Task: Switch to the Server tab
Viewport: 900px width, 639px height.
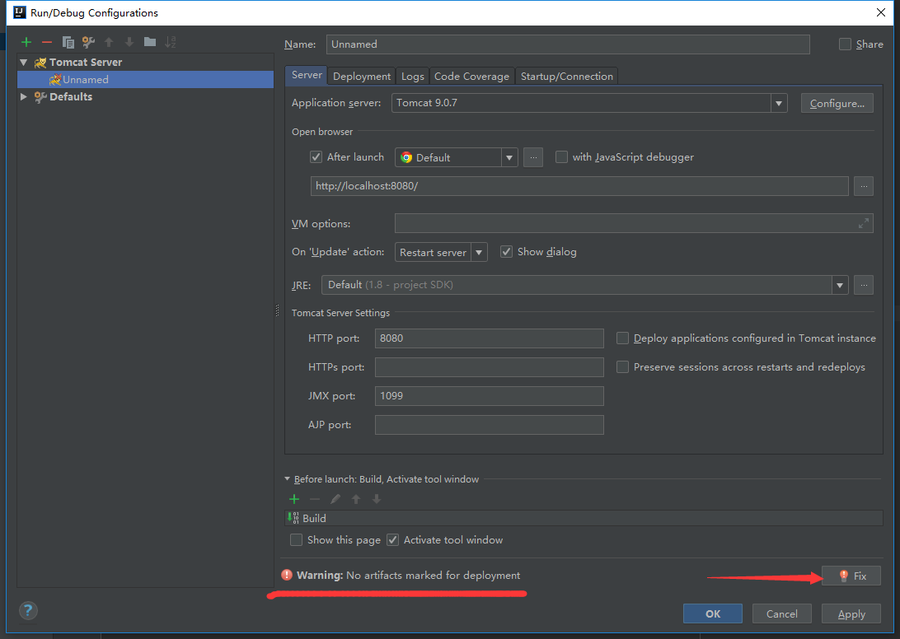Action: tap(307, 75)
